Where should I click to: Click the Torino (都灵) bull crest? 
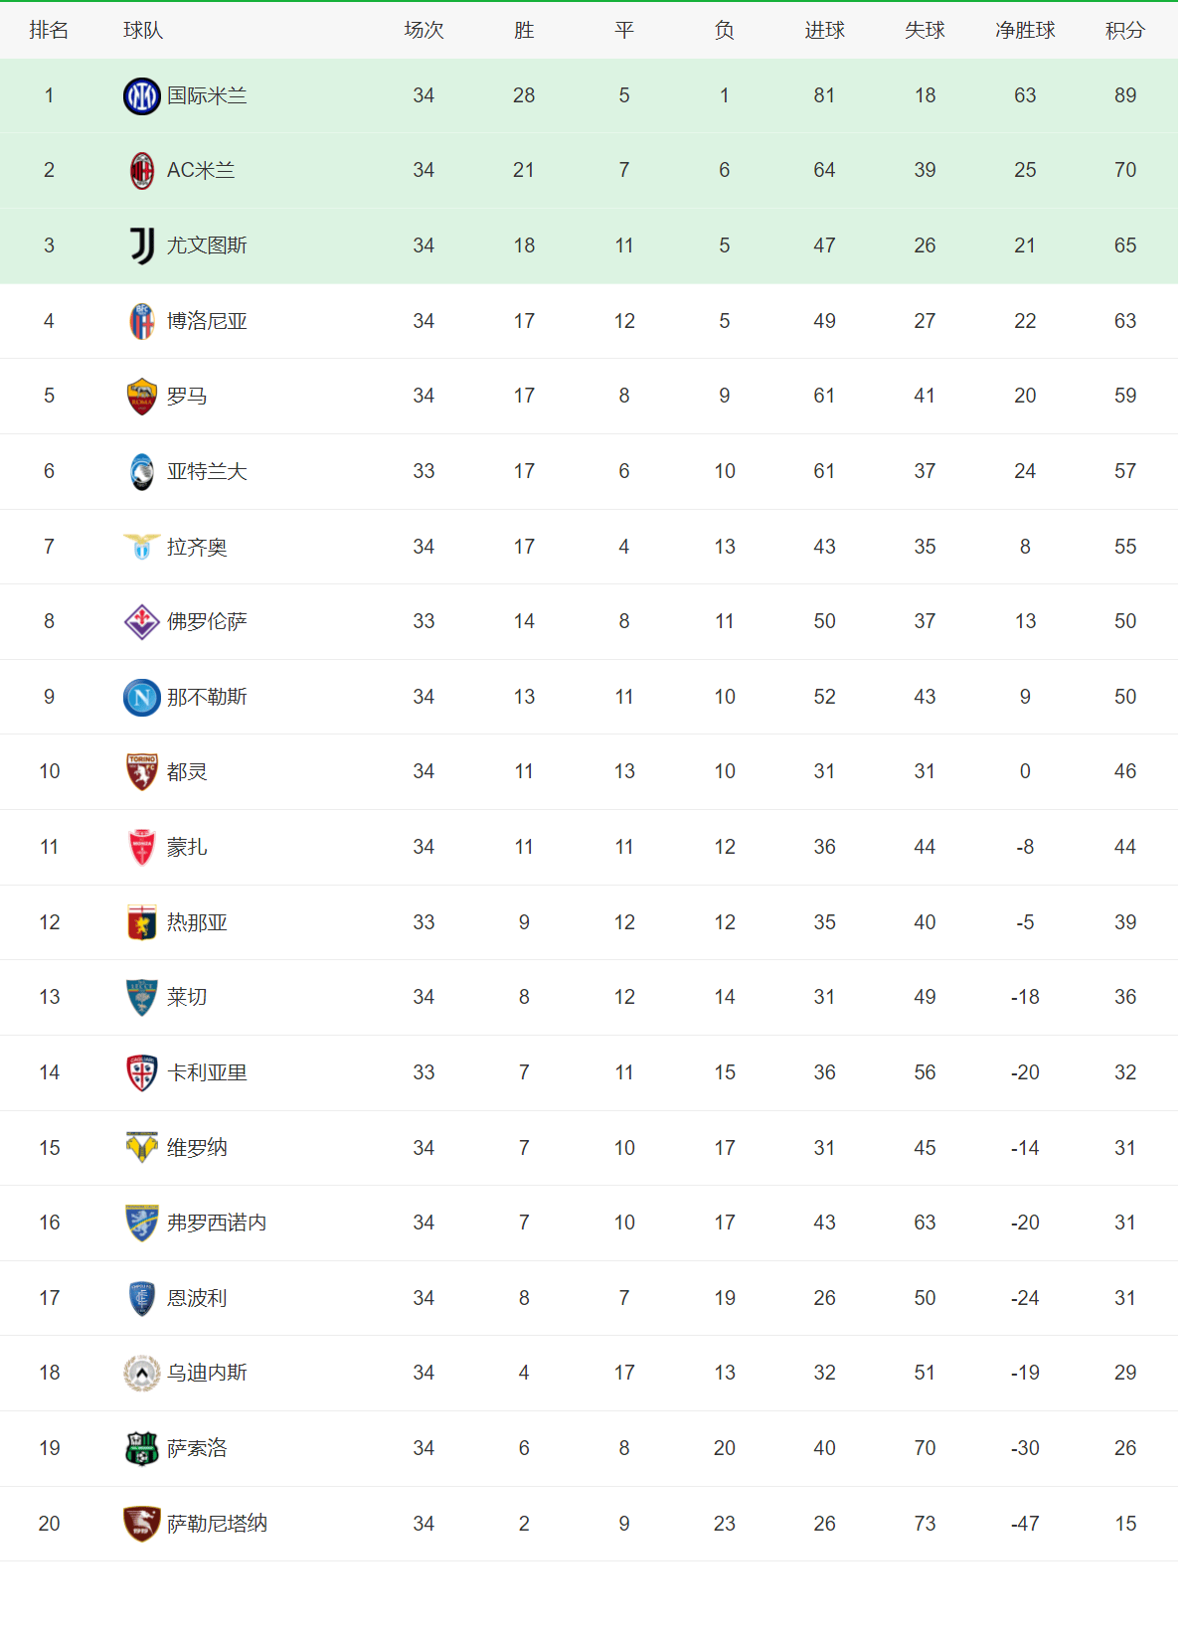[142, 772]
